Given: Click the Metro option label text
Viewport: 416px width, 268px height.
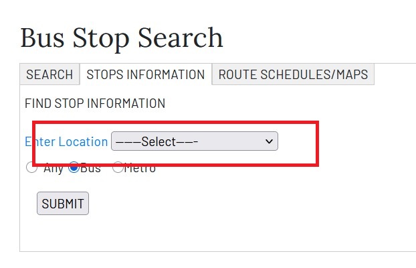Looking at the screenshot, I should coord(140,168).
